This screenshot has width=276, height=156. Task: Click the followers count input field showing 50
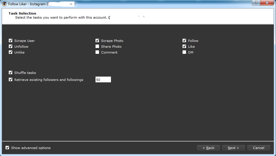tap(103, 79)
